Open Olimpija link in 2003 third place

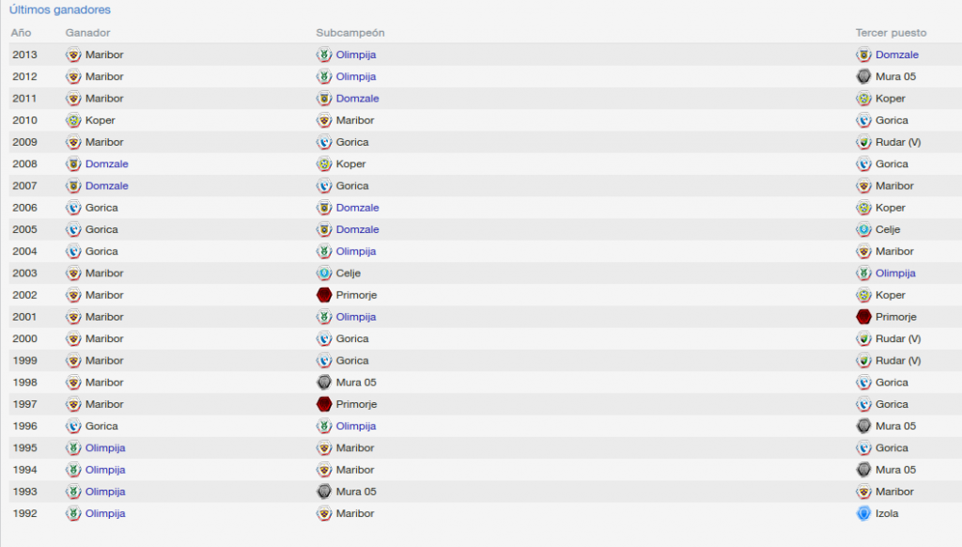[x=895, y=273]
